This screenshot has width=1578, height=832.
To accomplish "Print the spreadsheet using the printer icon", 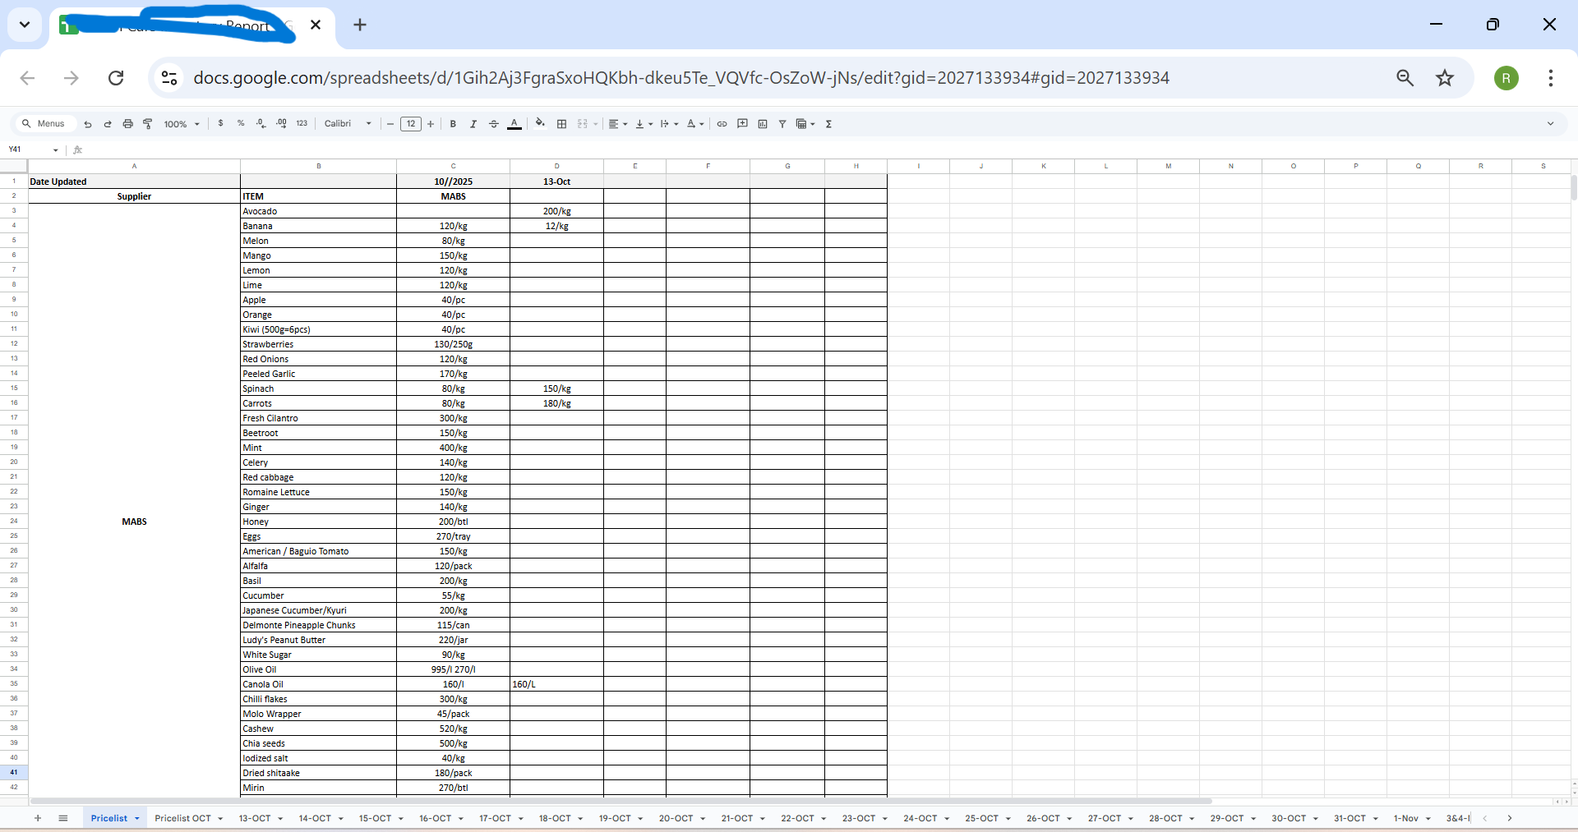I will (x=127, y=124).
